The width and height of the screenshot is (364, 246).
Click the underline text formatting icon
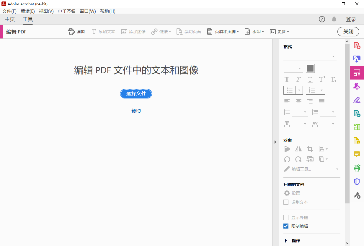[x=310, y=79]
